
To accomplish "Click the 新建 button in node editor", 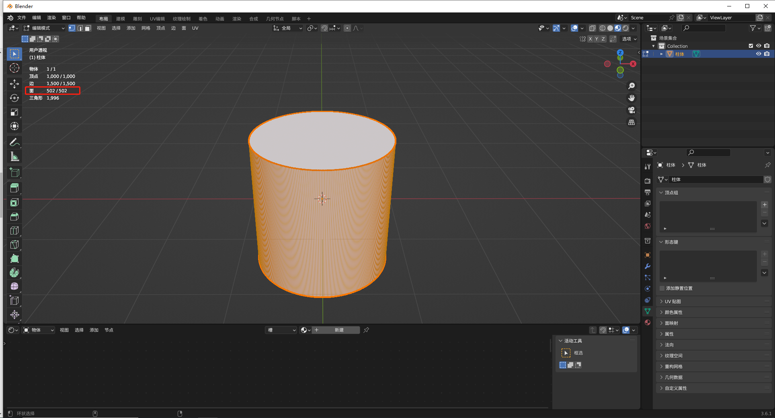I will pyautogui.click(x=339, y=330).
